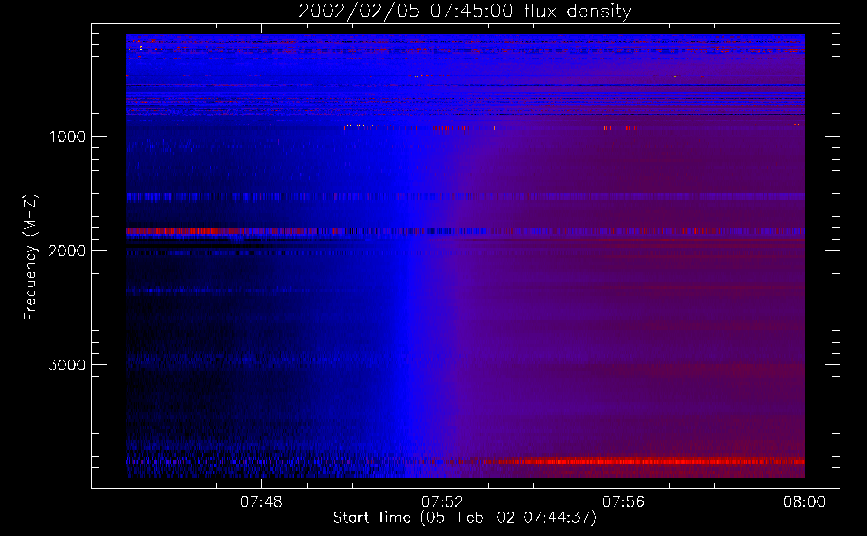This screenshot has height=536, width=867.
Task: Select the 3000 frequency axis label
Action: 67,365
